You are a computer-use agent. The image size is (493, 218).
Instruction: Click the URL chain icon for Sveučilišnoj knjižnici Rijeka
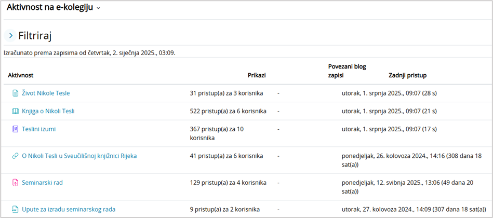click(15, 156)
